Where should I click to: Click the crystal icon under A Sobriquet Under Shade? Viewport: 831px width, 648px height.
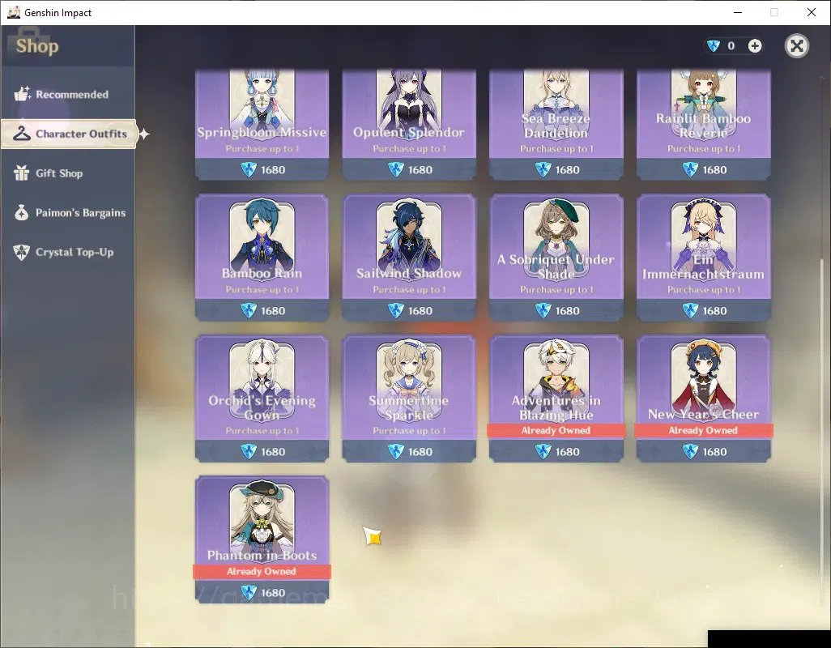click(x=543, y=310)
